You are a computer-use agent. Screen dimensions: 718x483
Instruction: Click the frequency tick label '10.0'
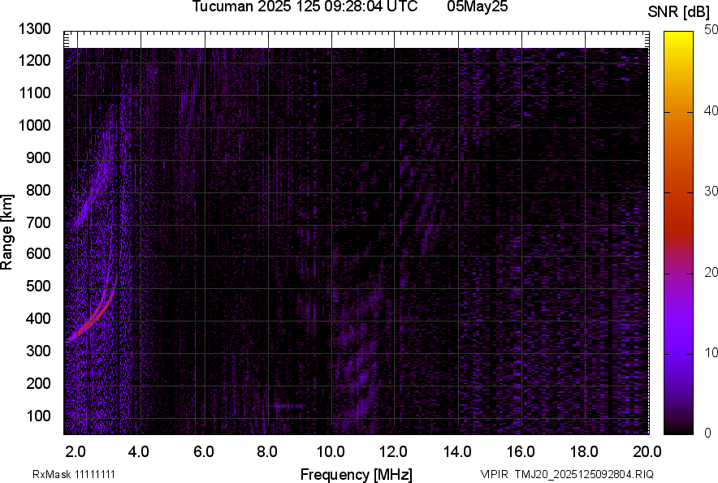click(331, 452)
